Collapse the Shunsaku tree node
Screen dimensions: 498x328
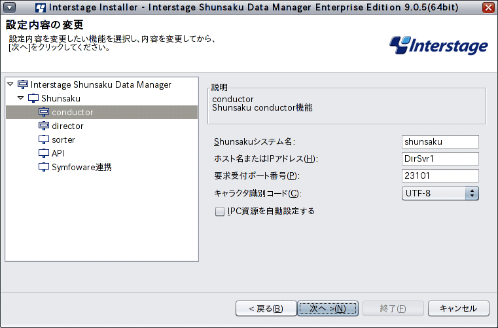tap(21, 98)
